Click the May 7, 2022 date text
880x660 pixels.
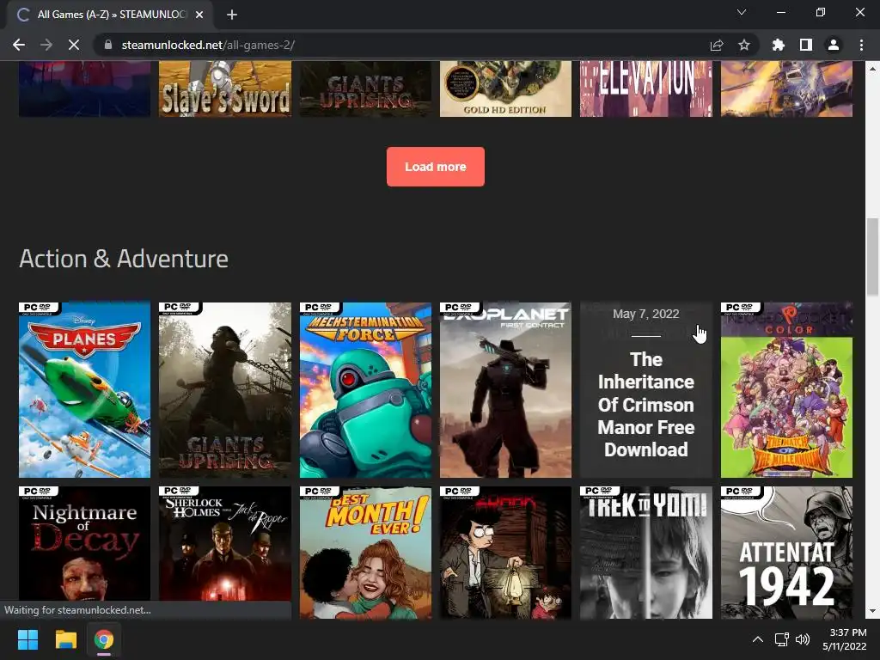[x=646, y=314]
